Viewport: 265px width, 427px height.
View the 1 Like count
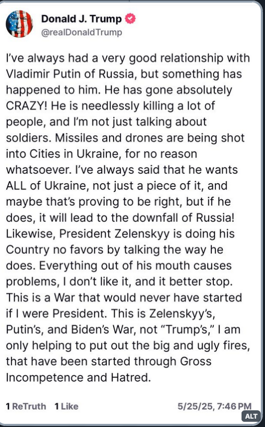[66, 406]
